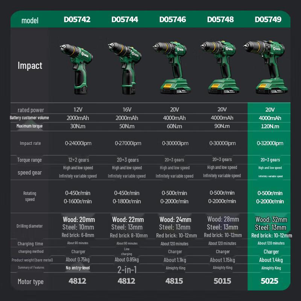Click the D05744 drill image
Image resolution: width=301 pixels, height=301 pixels.
point(125,68)
